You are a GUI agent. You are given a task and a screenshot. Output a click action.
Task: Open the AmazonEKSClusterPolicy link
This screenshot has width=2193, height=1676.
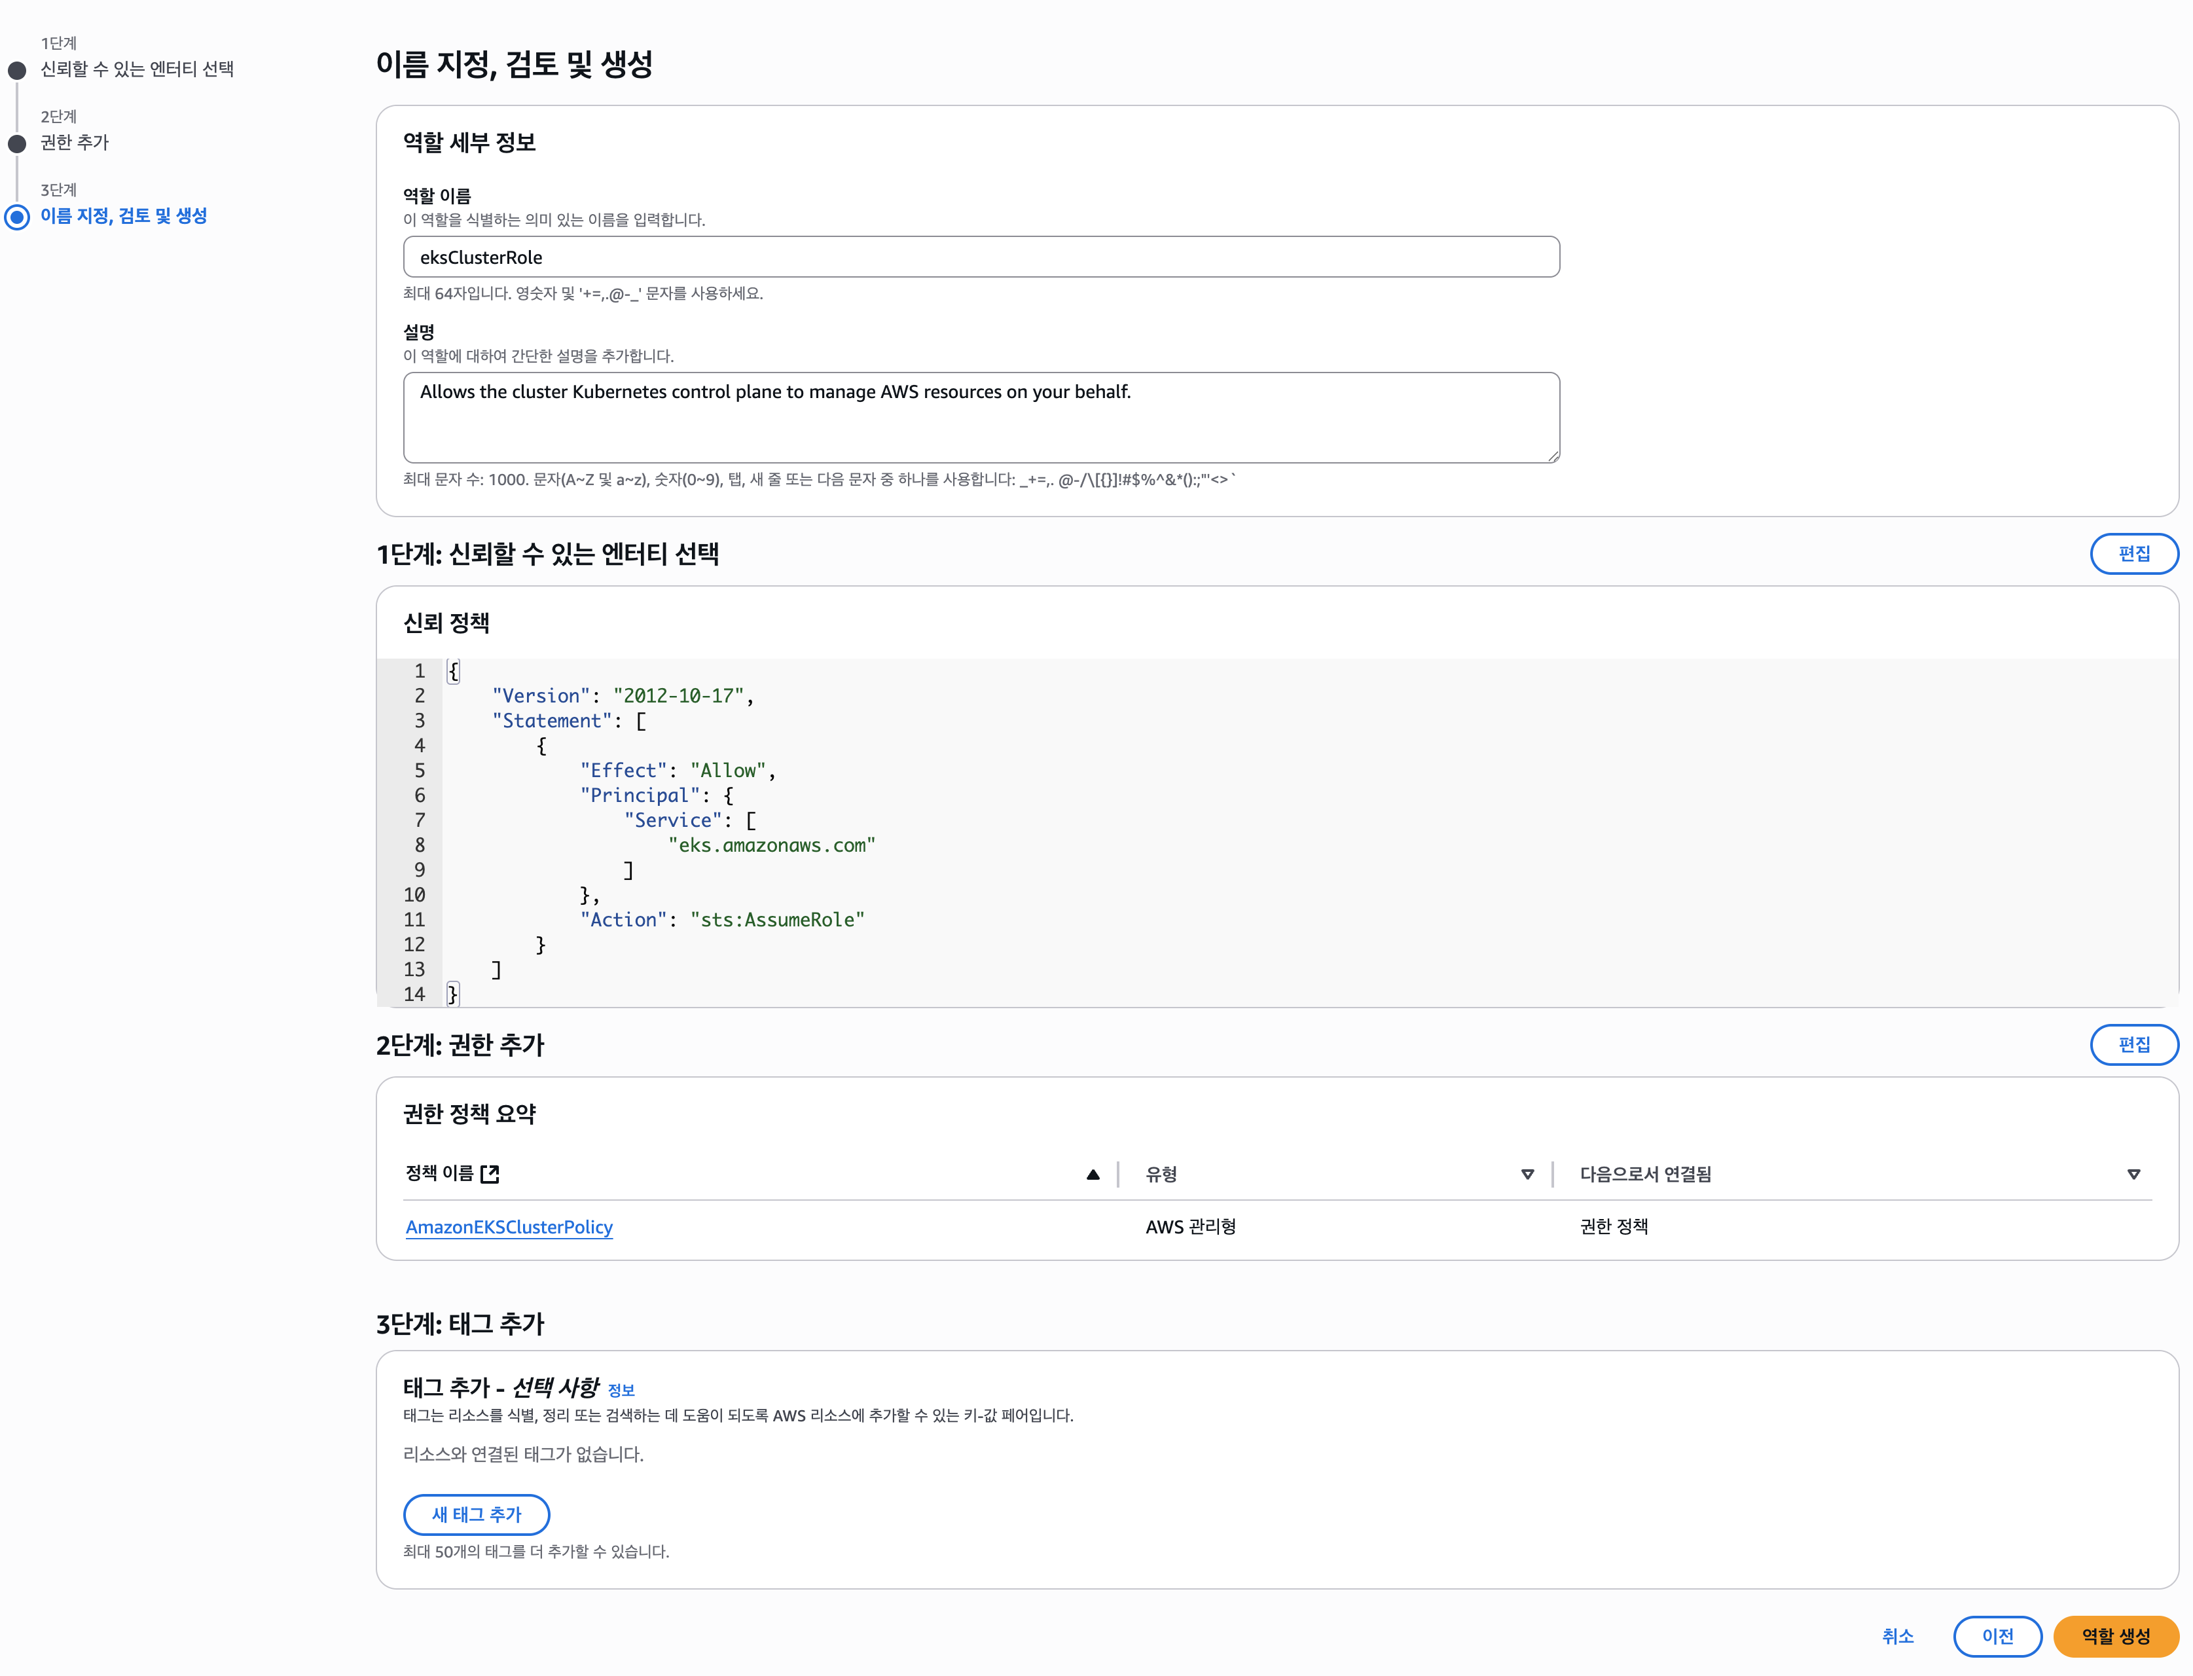coord(509,1227)
